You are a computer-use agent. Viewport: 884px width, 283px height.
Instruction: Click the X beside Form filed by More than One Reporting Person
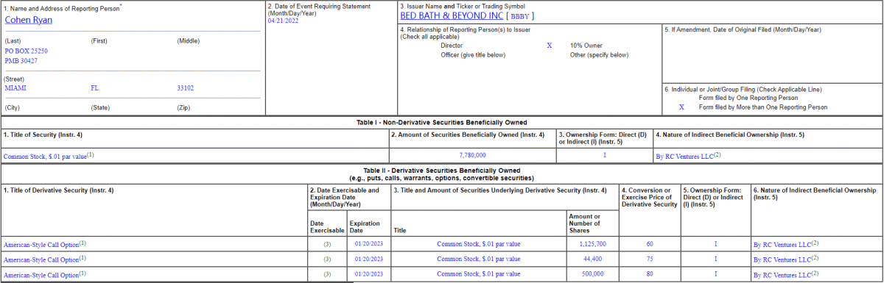(x=681, y=107)
